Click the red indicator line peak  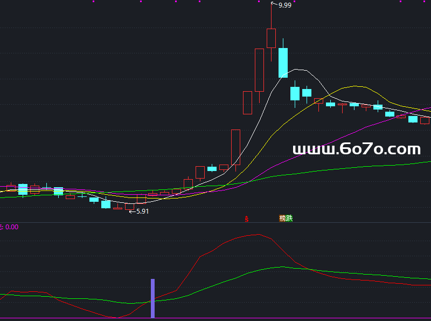[258, 235]
